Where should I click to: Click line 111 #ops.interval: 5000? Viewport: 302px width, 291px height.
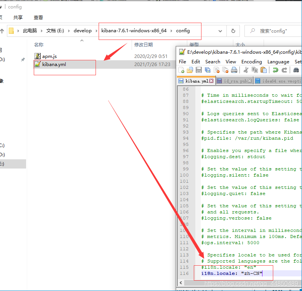(230, 243)
